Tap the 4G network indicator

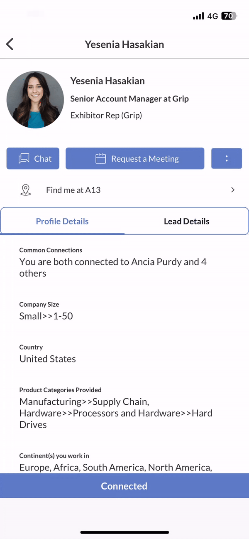pyautogui.click(x=212, y=16)
